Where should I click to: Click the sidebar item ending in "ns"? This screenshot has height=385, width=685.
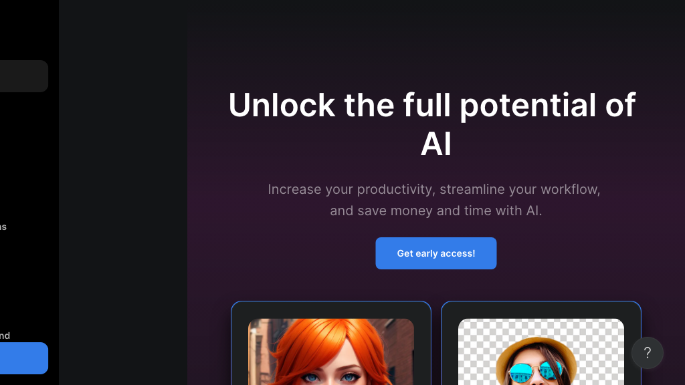(3, 227)
